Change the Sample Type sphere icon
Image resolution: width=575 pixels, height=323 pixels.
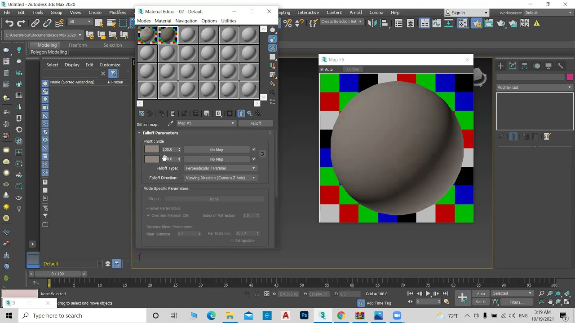(x=273, y=30)
